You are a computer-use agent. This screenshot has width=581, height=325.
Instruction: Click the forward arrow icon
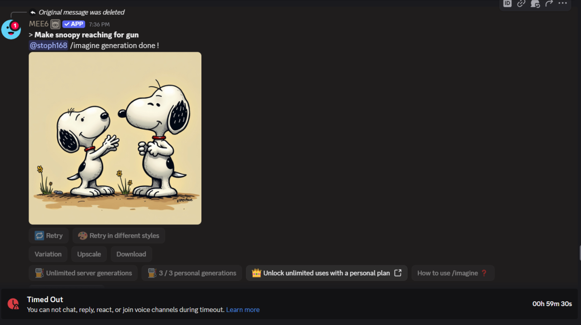tap(549, 3)
